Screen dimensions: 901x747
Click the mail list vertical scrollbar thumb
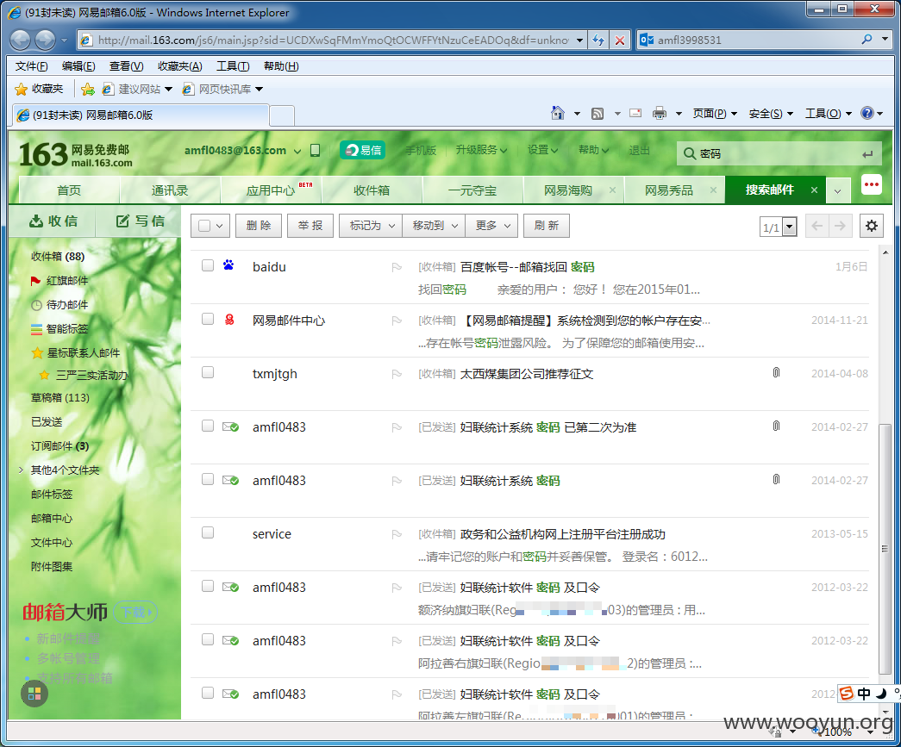point(885,549)
